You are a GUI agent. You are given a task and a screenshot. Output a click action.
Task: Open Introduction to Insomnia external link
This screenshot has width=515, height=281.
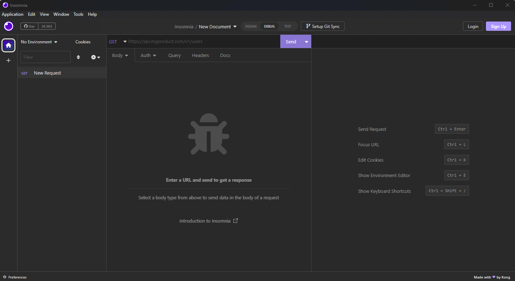point(209,221)
